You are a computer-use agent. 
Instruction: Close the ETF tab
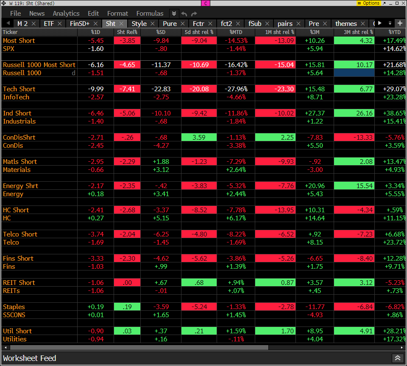pos(60,24)
